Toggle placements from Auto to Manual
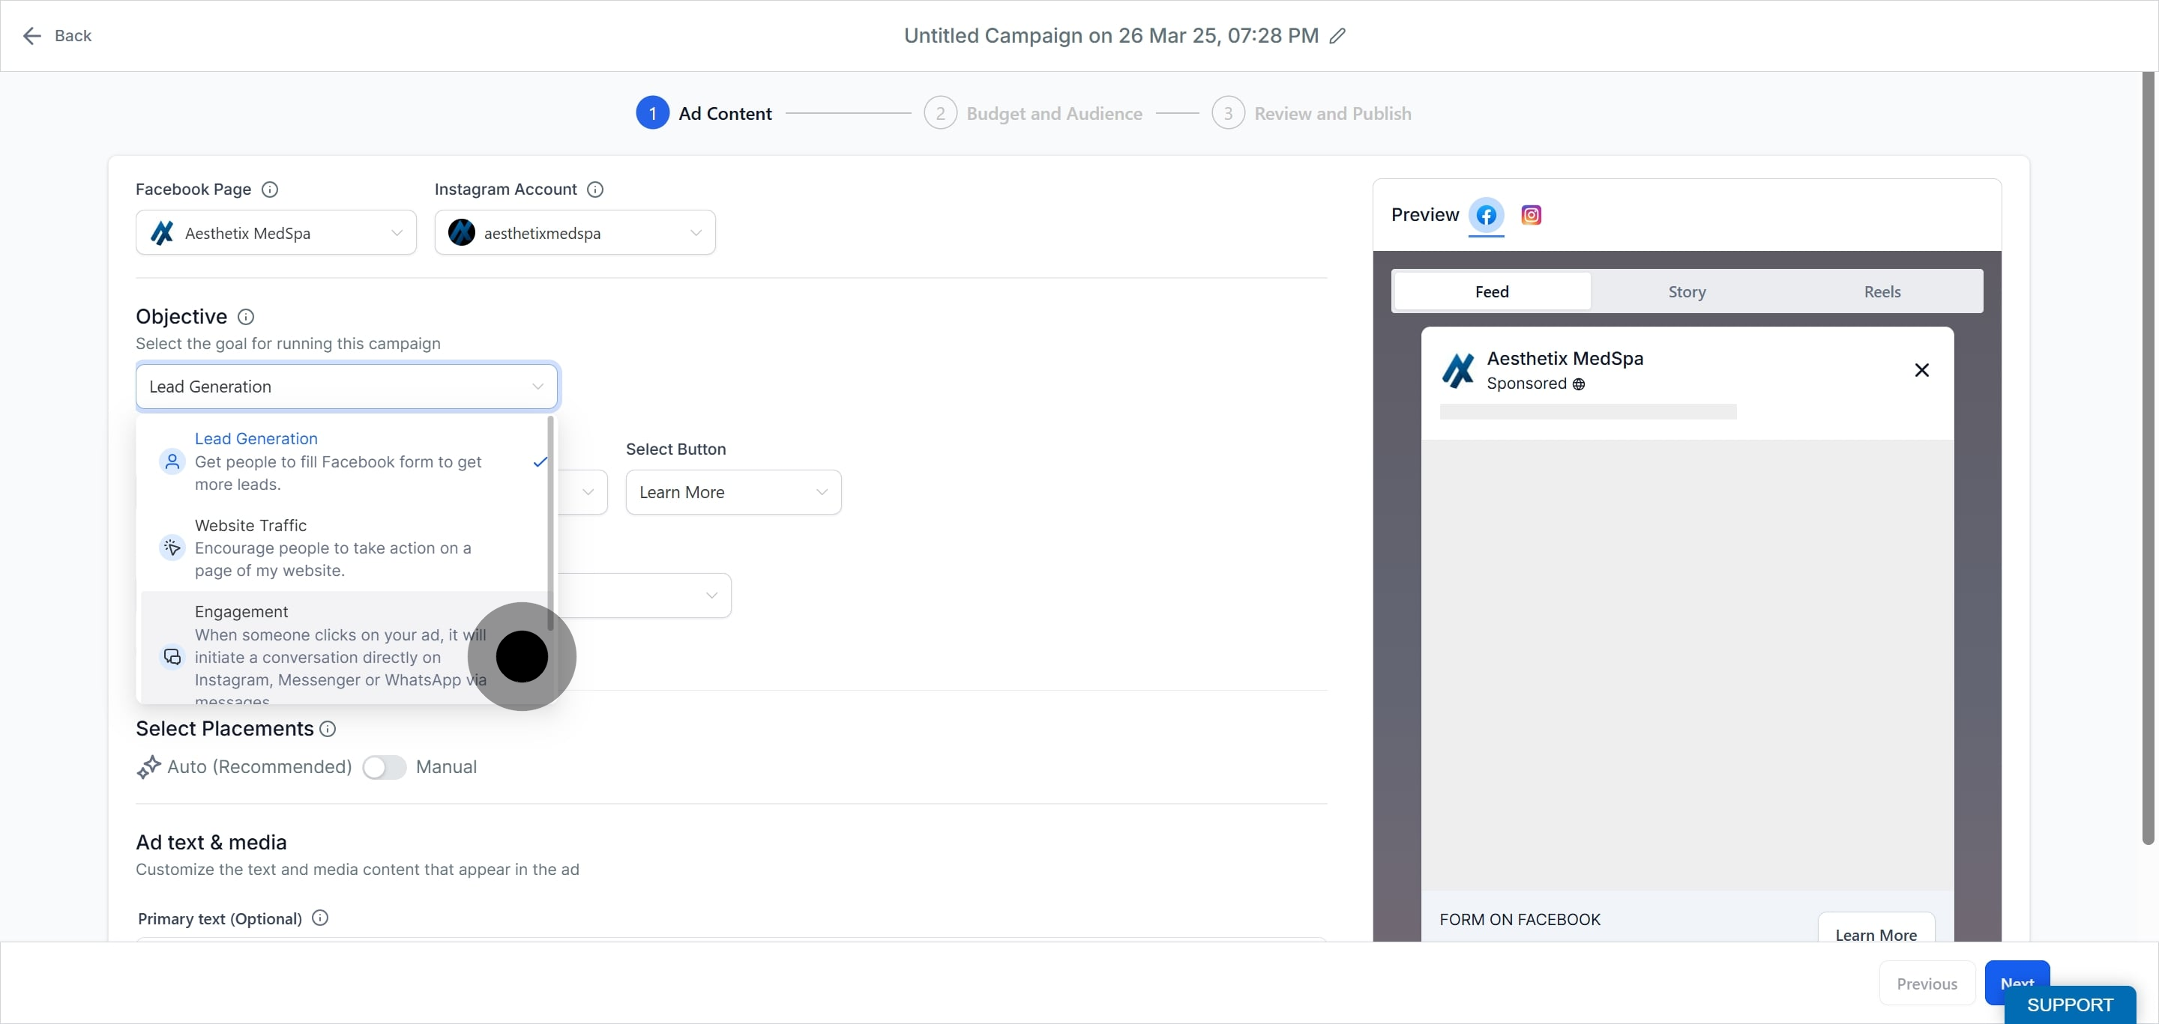Screen dimensions: 2159x1024 [384, 767]
